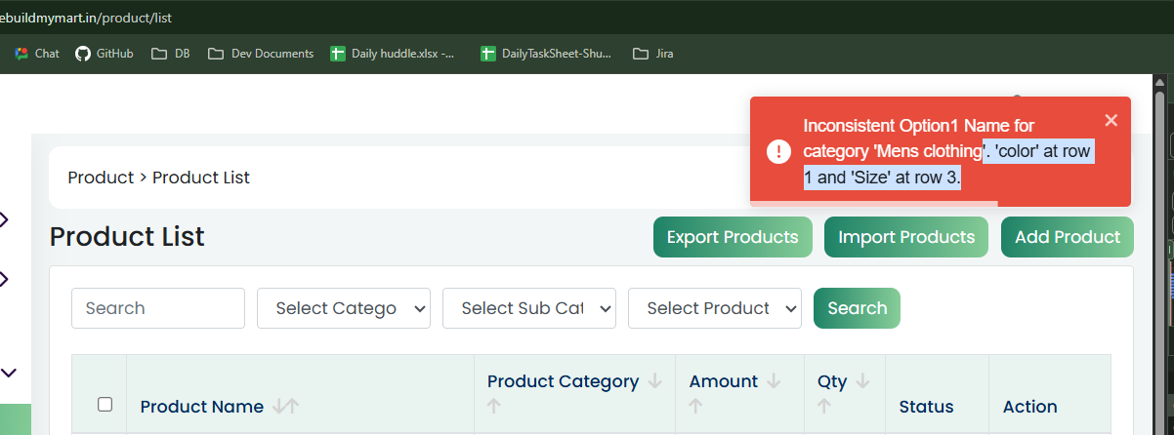Click the product Search input field
The image size is (1174, 435).
(x=158, y=308)
